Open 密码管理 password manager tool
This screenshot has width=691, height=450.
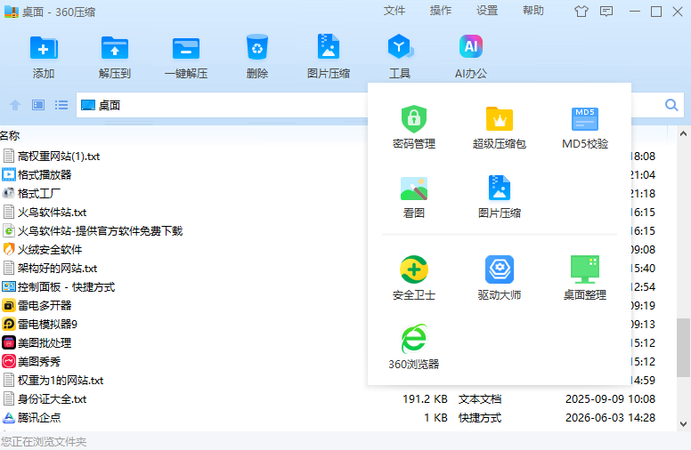click(414, 127)
